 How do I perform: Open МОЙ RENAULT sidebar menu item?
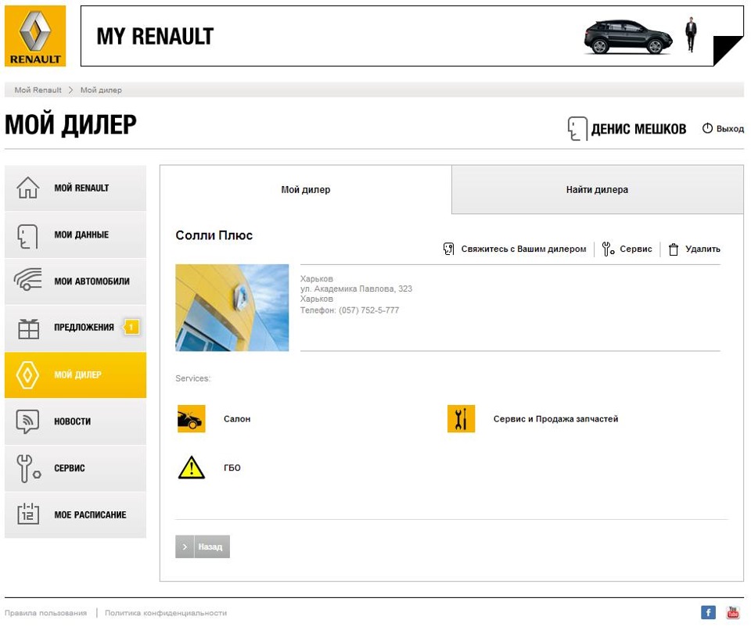76,188
